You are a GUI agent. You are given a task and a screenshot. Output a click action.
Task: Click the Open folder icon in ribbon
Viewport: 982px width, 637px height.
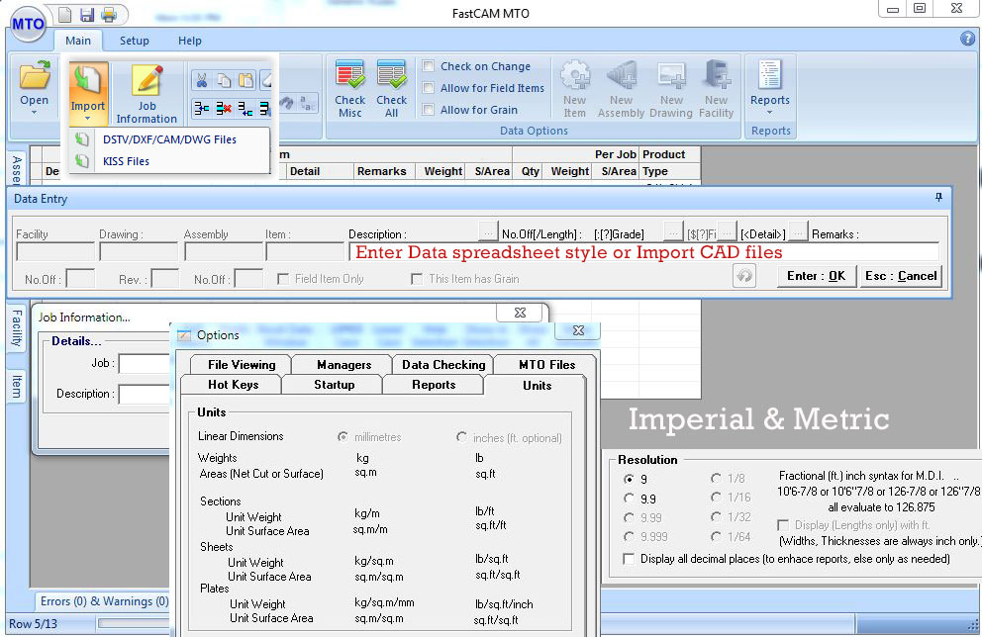(x=35, y=76)
